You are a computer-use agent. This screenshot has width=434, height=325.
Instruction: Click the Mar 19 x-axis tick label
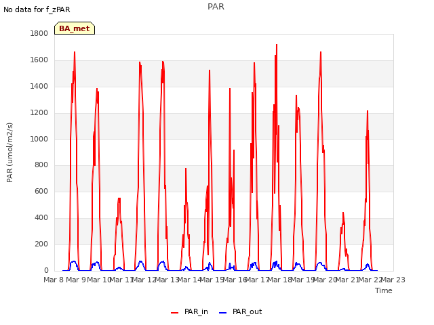(302, 280)
